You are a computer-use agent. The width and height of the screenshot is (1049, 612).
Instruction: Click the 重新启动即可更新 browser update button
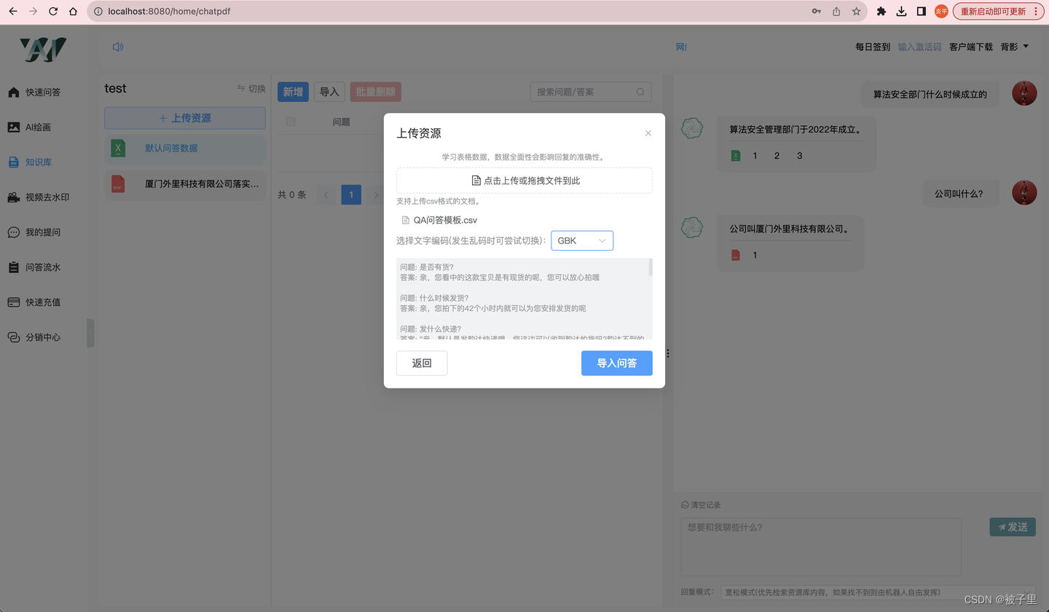coord(998,11)
